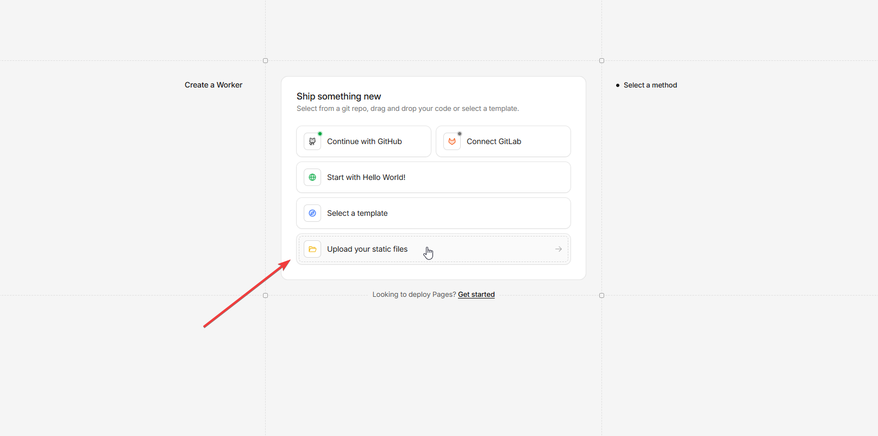Click the git repo description subtitle text

(407, 109)
